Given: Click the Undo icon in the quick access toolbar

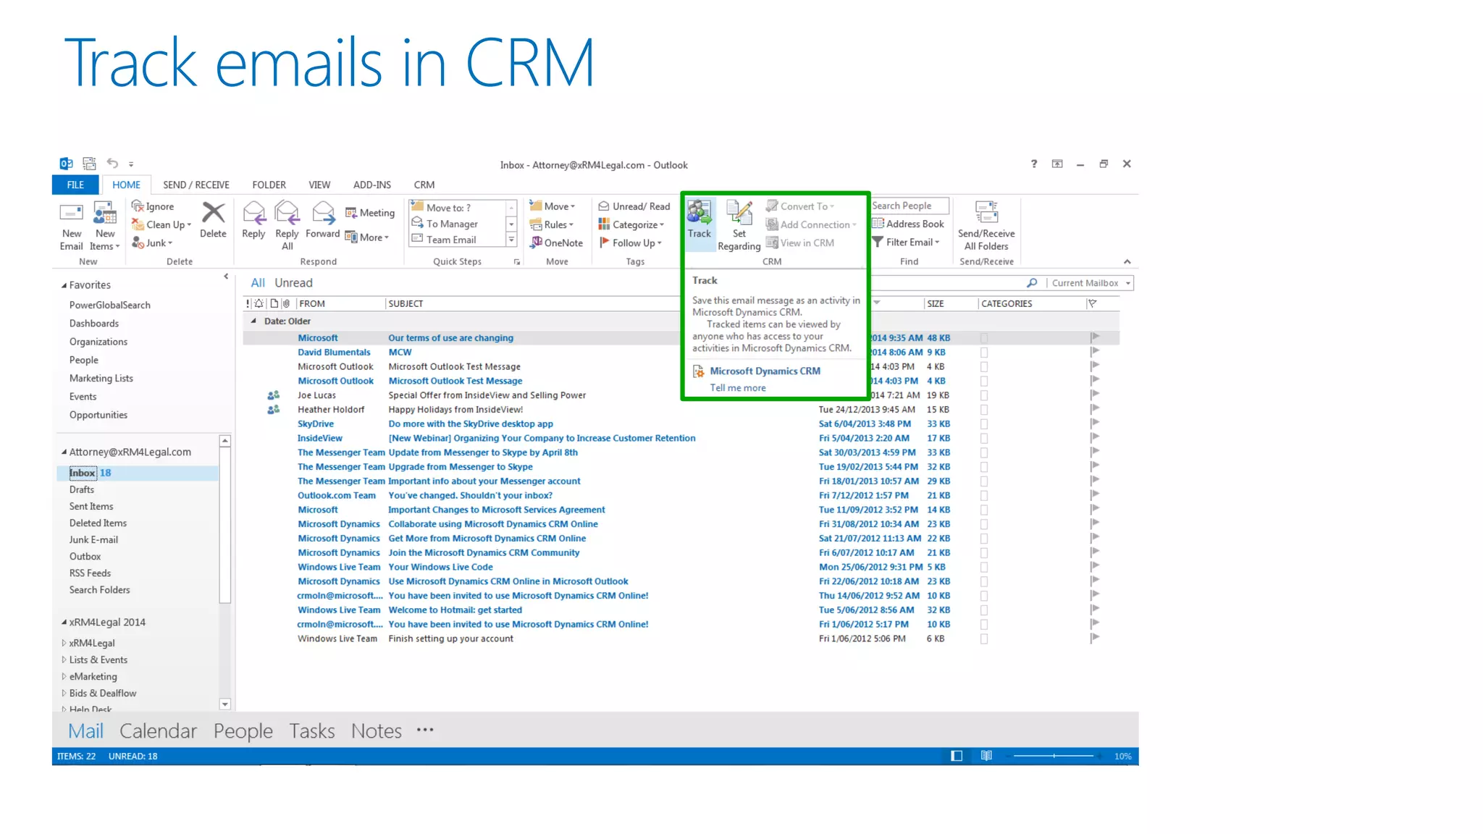Looking at the screenshot, I should [x=112, y=164].
